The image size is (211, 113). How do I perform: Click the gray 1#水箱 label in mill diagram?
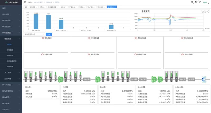click(87, 79)
